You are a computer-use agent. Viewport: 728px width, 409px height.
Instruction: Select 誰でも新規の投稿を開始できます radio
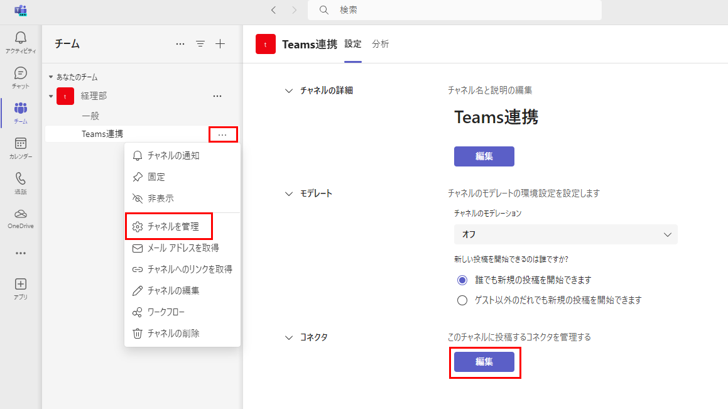pyautogui.click(x=462, y=280)
